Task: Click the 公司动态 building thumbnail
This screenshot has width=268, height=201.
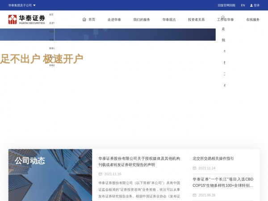Action: [50, 175]
